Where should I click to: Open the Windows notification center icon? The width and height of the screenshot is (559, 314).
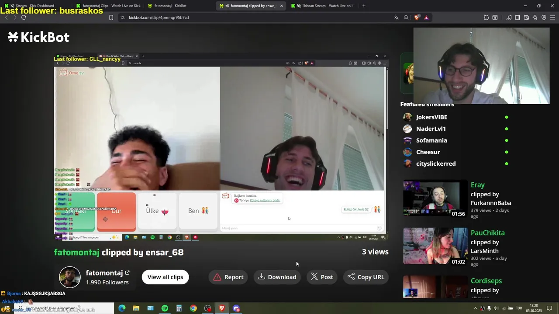pyautogui.click(x=549, y=308)
